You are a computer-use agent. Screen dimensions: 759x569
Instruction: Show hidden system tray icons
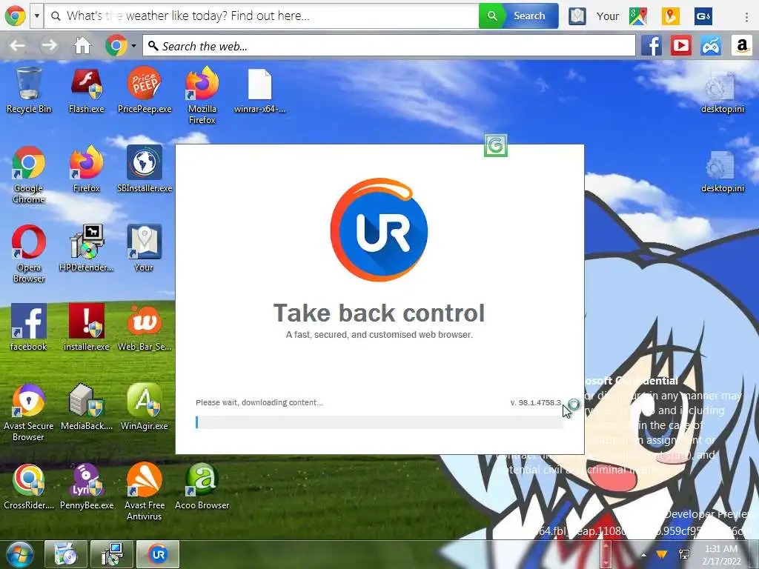point(643,554)
